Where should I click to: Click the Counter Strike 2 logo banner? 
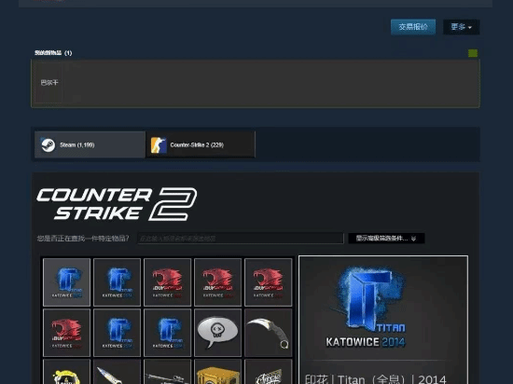click(x=117, y=204)
